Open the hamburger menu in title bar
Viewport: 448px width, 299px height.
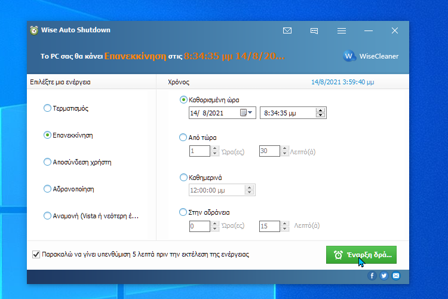click(342, 30)
